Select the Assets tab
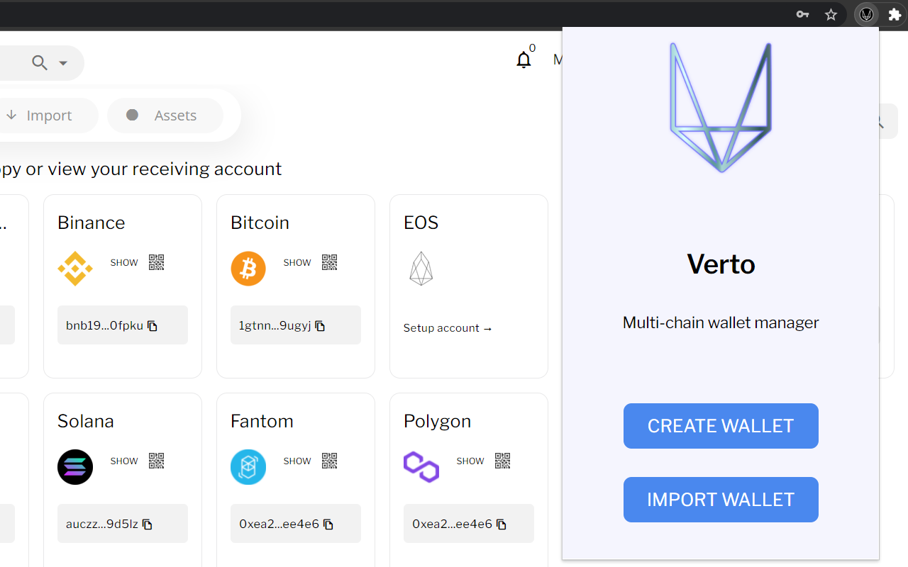 click(x=165, y=116)
